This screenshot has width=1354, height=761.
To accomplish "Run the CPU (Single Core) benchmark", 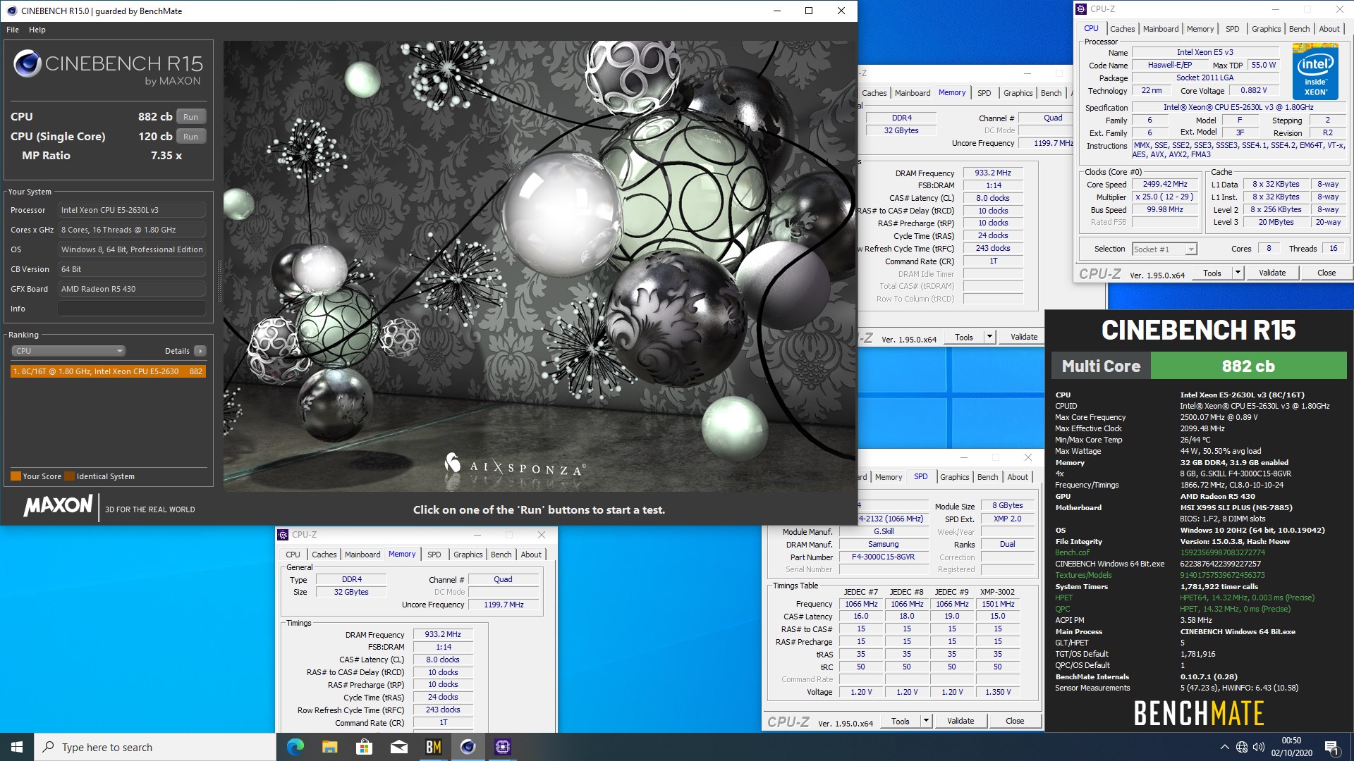I will tap(190, 137).
